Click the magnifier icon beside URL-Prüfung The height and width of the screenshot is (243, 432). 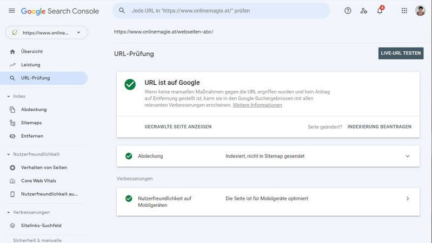(x=12, y=78)
